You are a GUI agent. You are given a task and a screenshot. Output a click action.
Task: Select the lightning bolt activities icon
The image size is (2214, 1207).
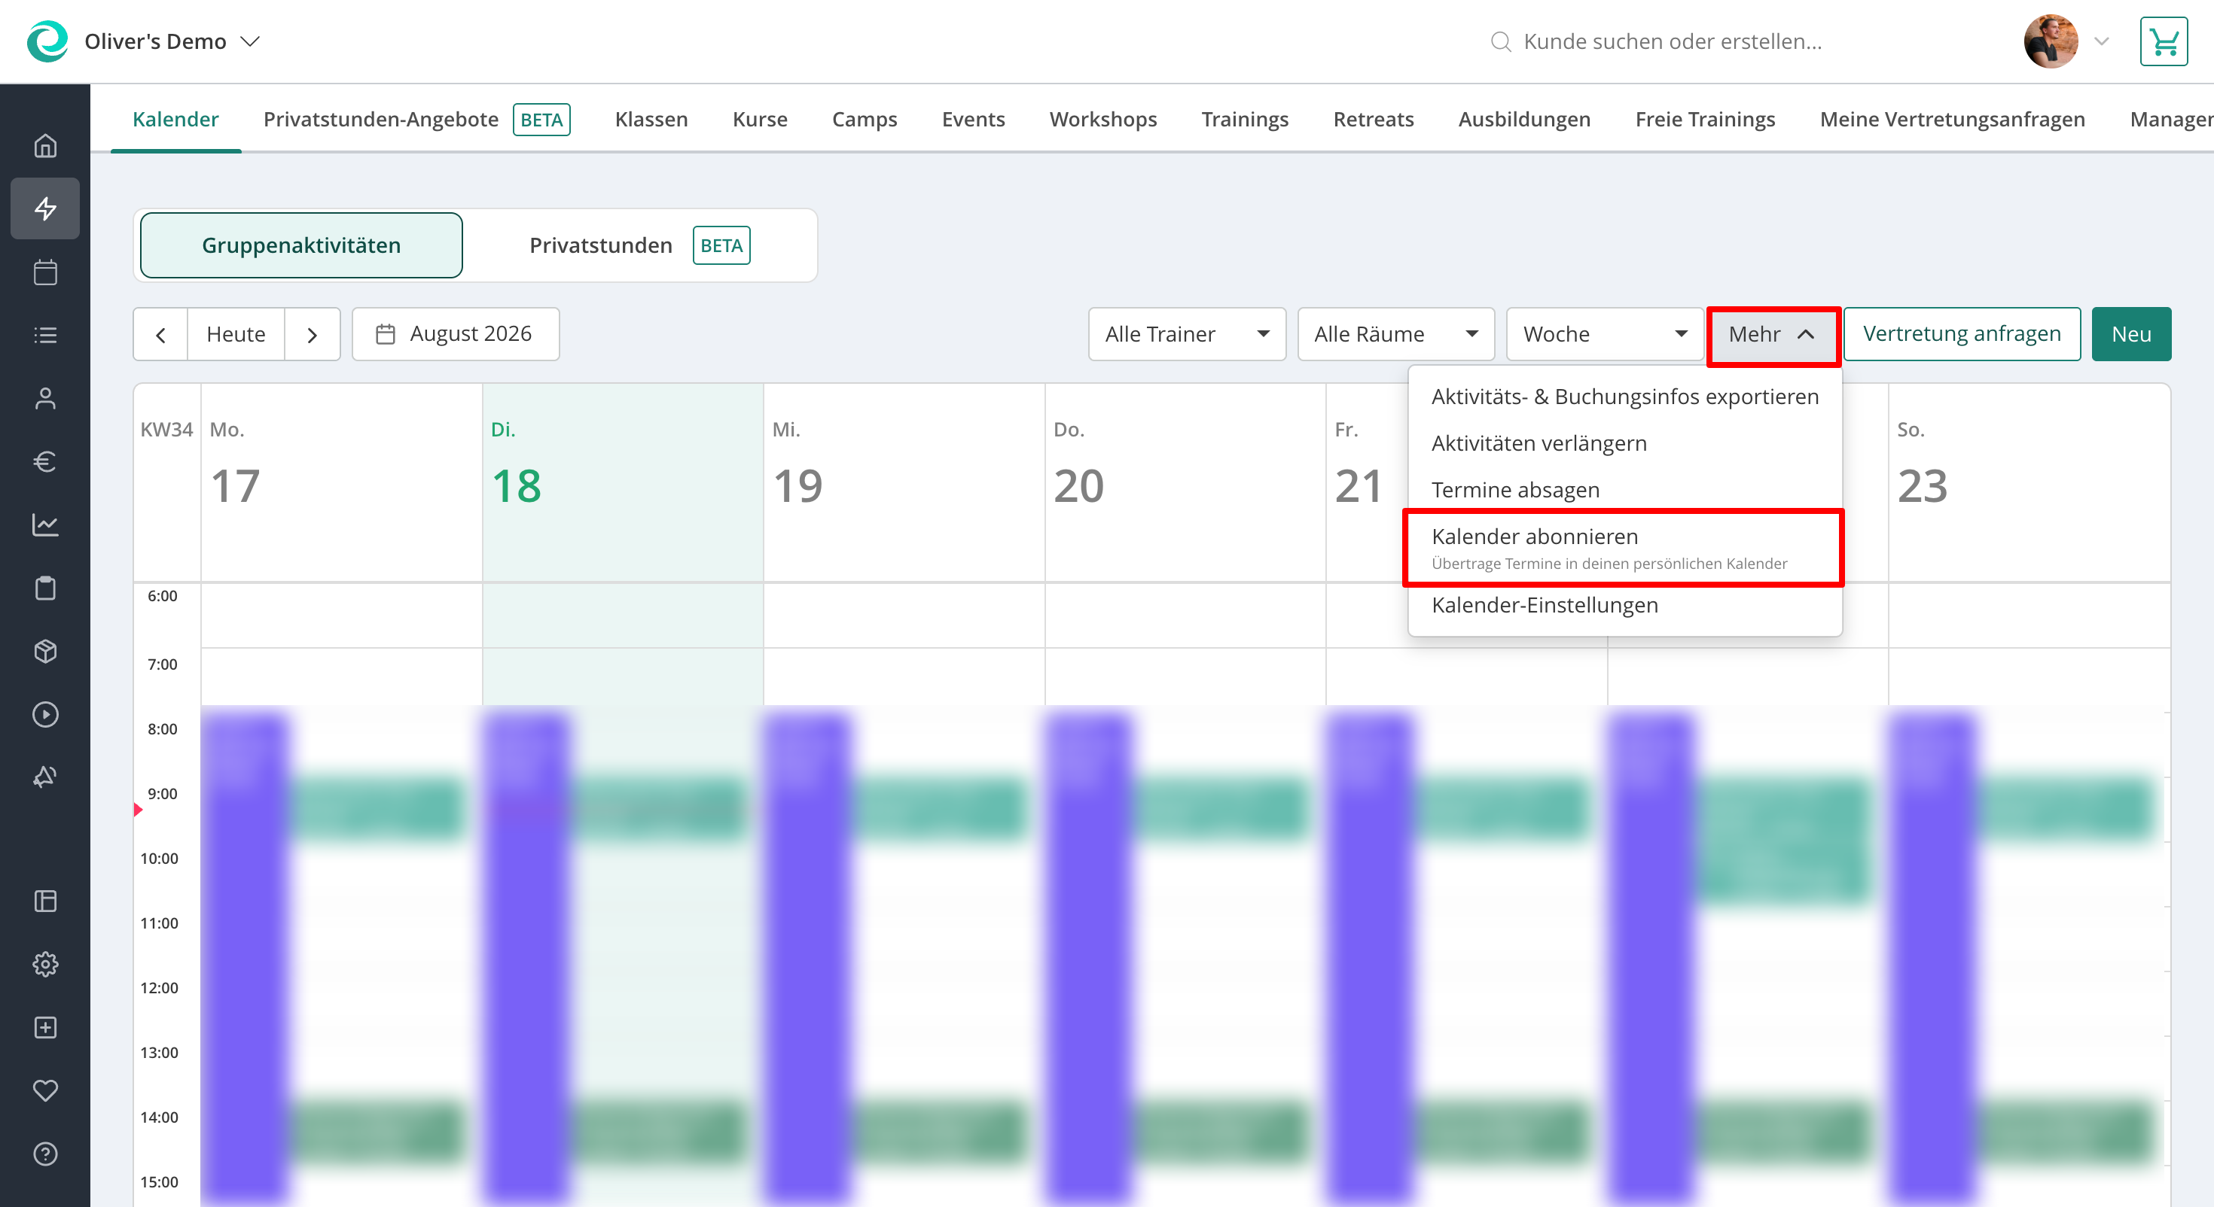click(x=44, y=208)
